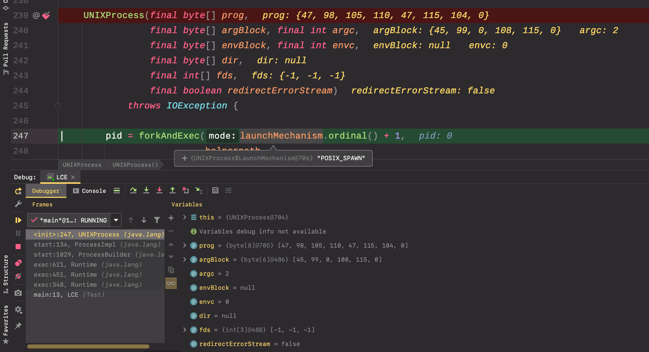This screenshot has width=649, height=352.
Task: Expand the fds int array
Action: [185, 330]
